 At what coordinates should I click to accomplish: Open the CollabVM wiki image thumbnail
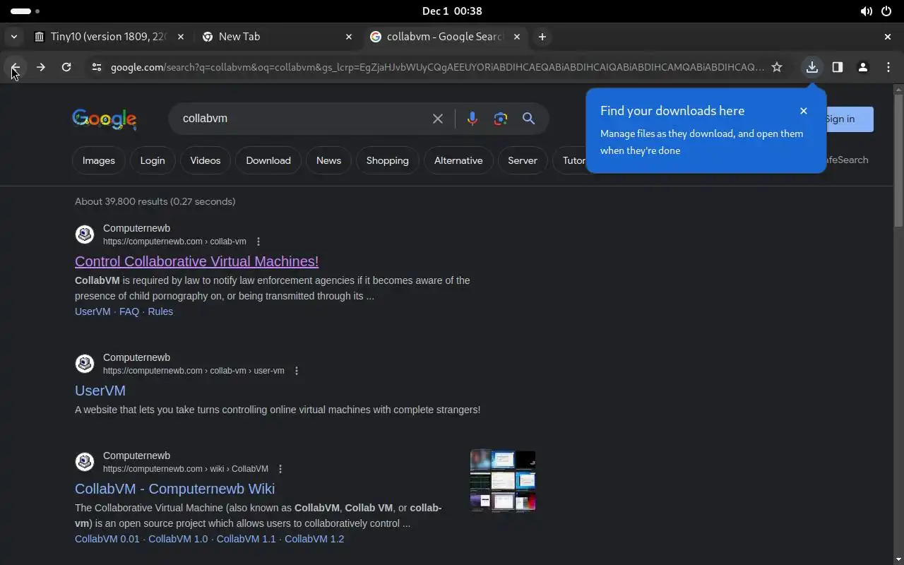pos(503,481)
